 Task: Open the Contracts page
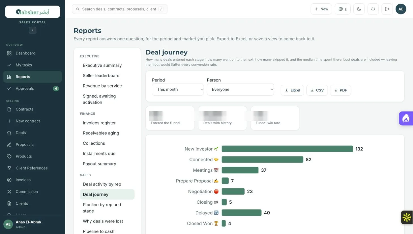(33, 109)
